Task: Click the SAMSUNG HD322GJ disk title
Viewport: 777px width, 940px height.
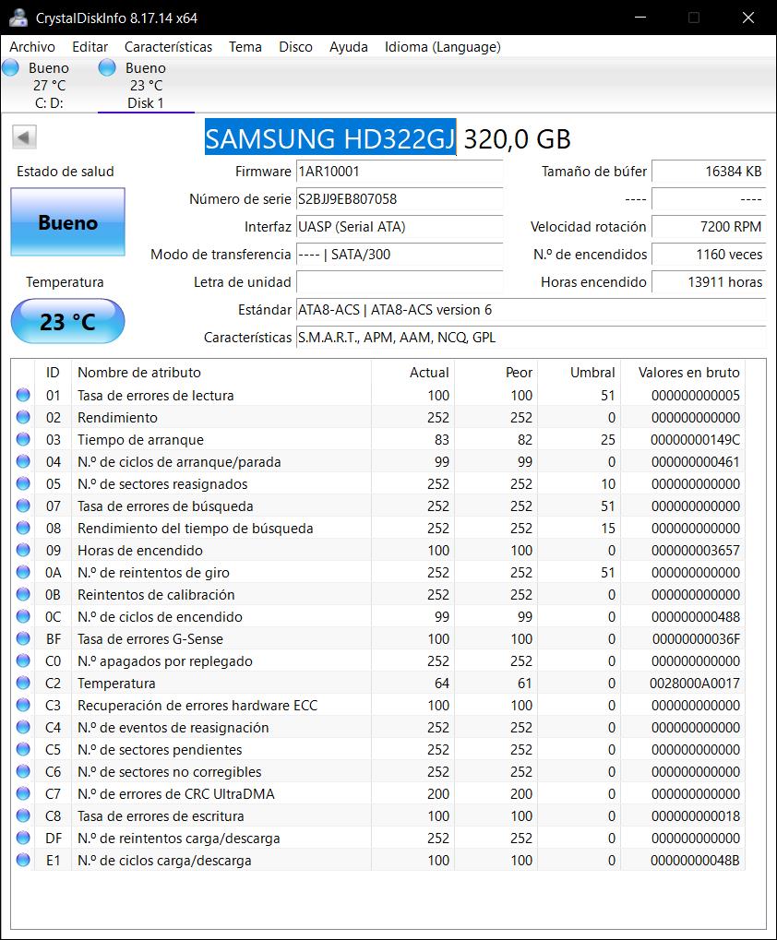Action: click(x=330, y=138)
